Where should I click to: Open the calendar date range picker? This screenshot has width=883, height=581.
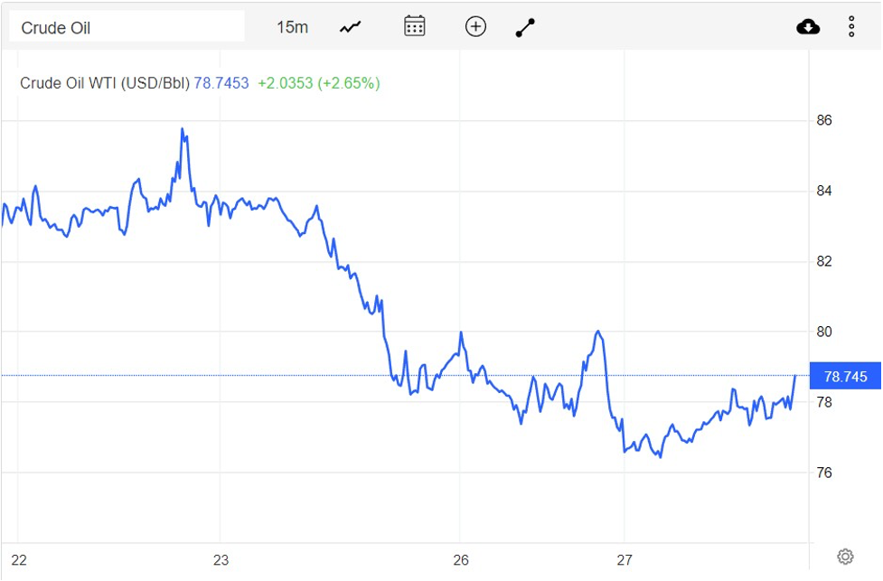(x=414, y=26)
